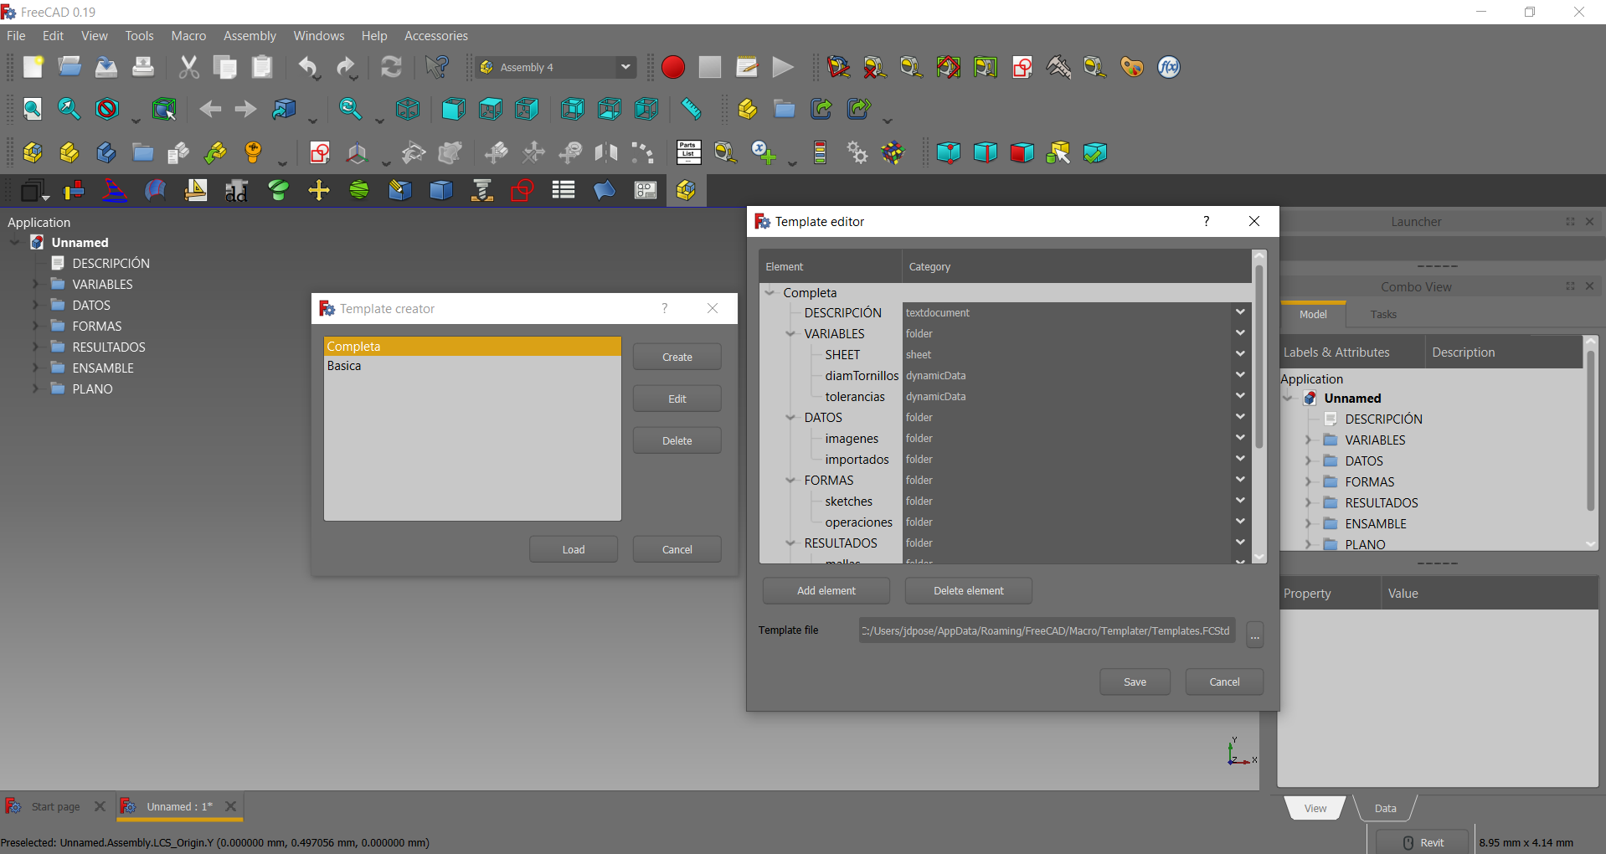Click the Refresh recompute icon
1606x854 pixels.
(x=391, y=67)
